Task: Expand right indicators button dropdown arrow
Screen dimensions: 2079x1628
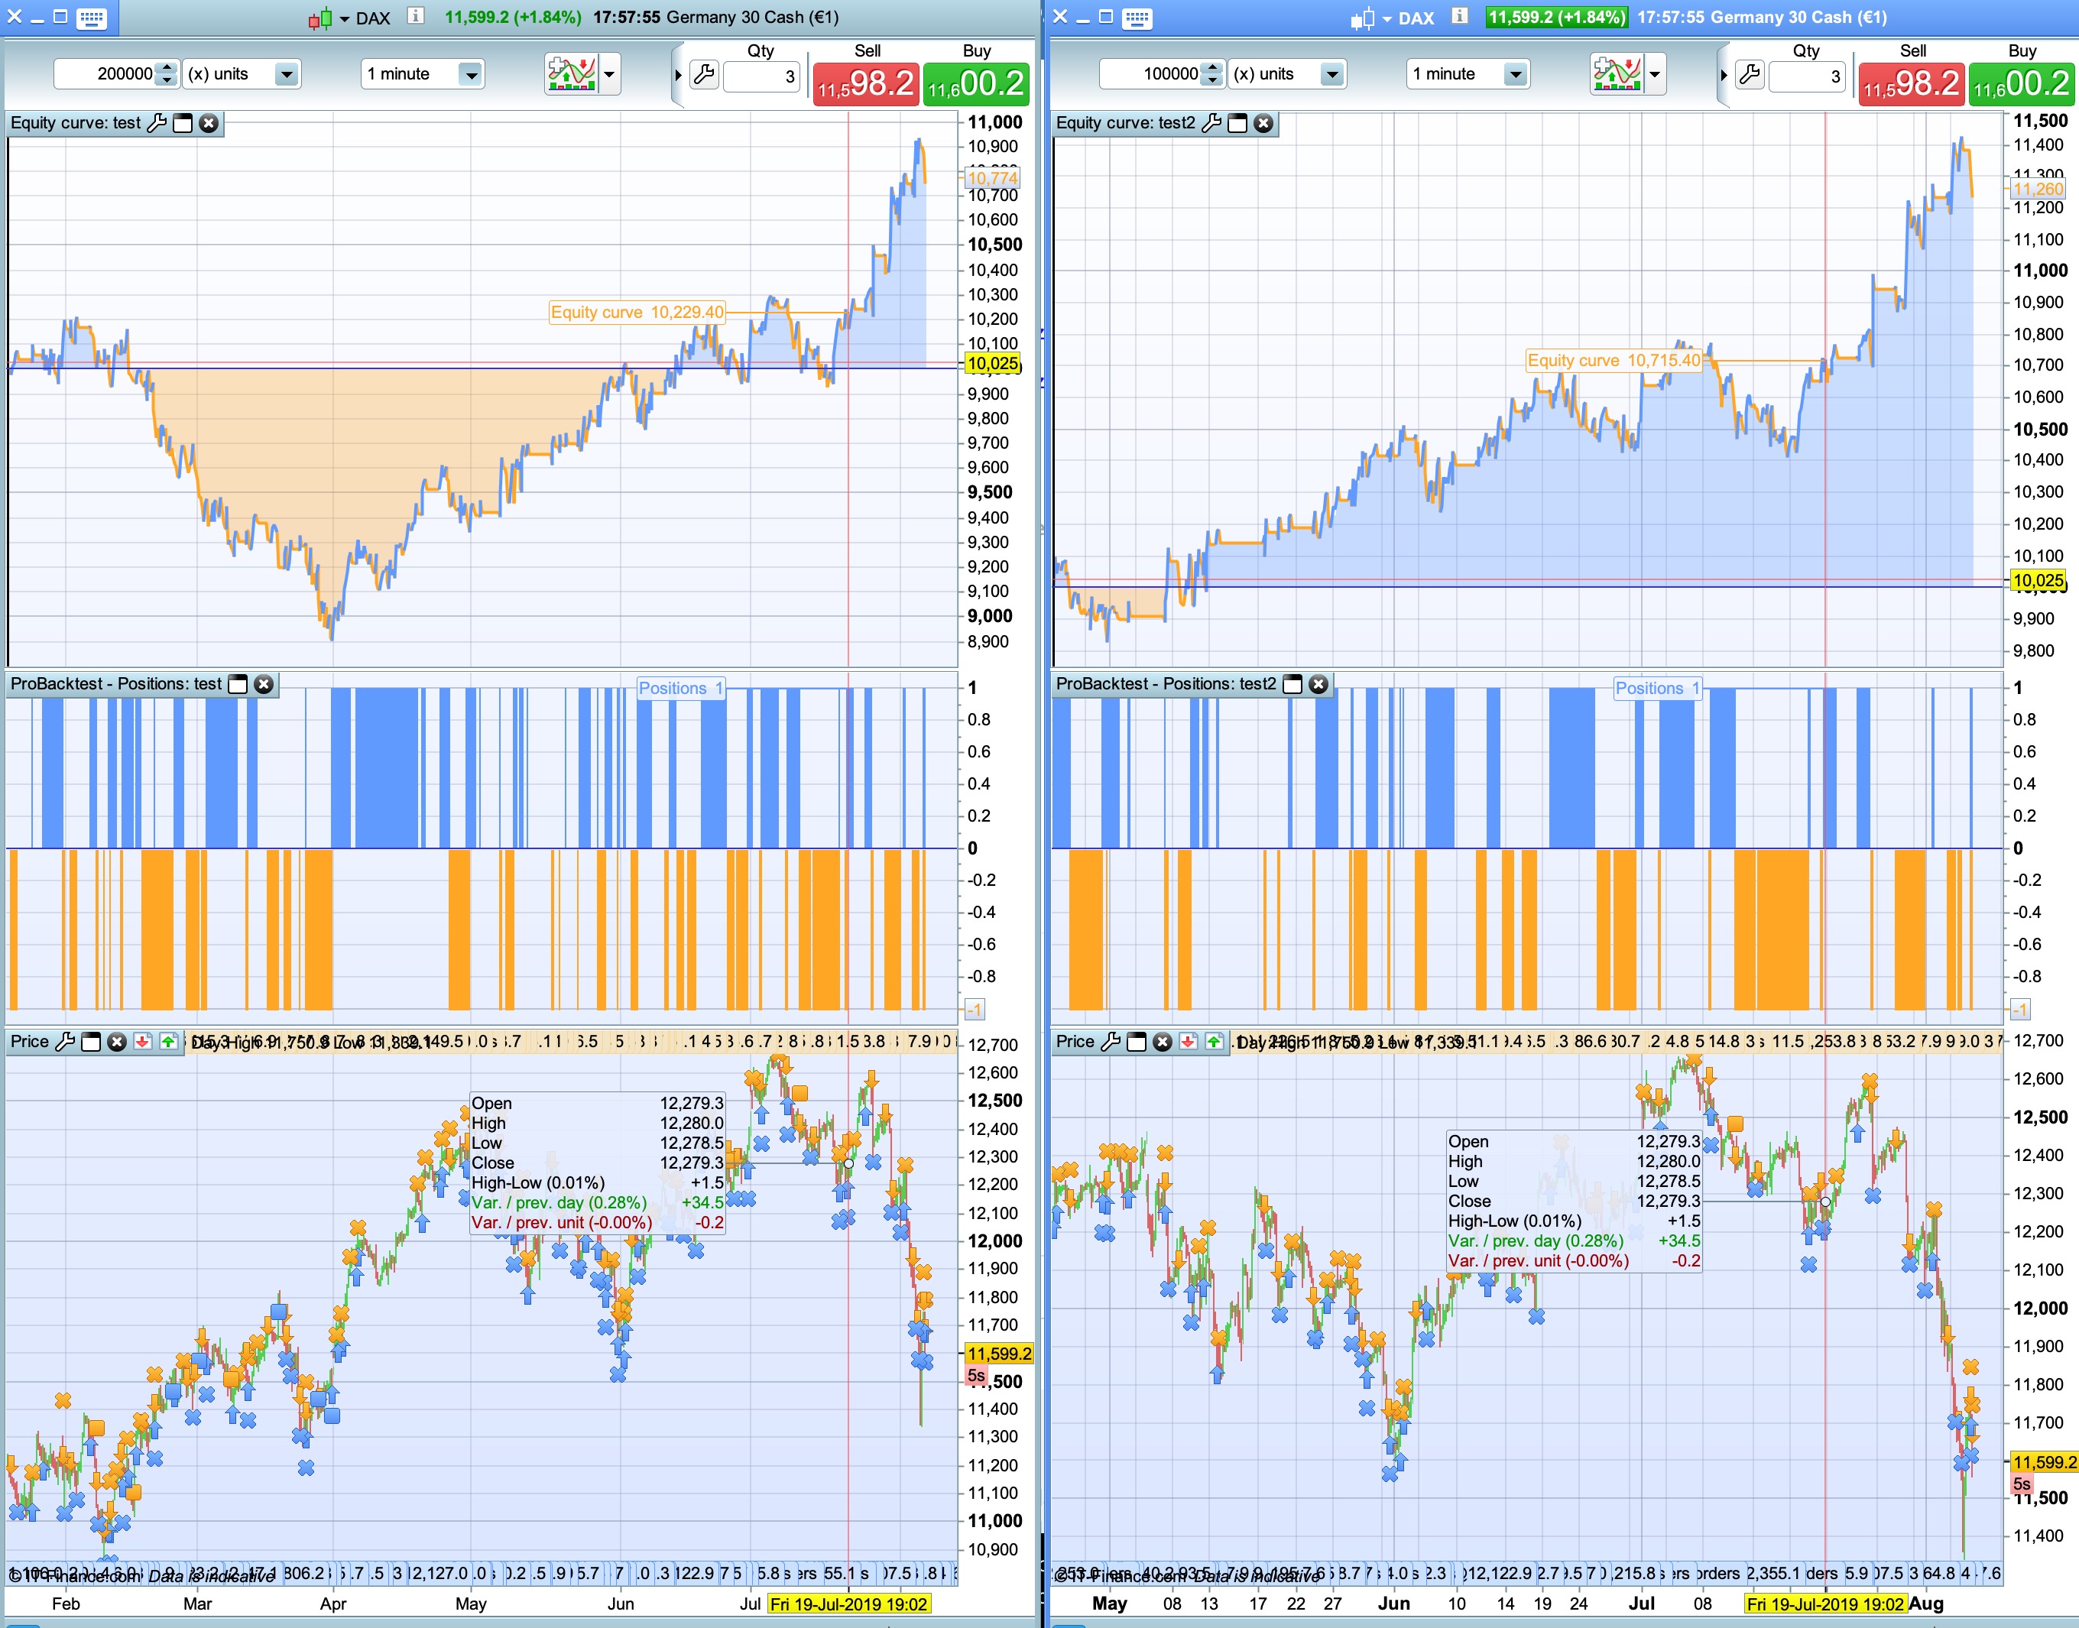Action: pyautogui.click(x=1654, y=74)
